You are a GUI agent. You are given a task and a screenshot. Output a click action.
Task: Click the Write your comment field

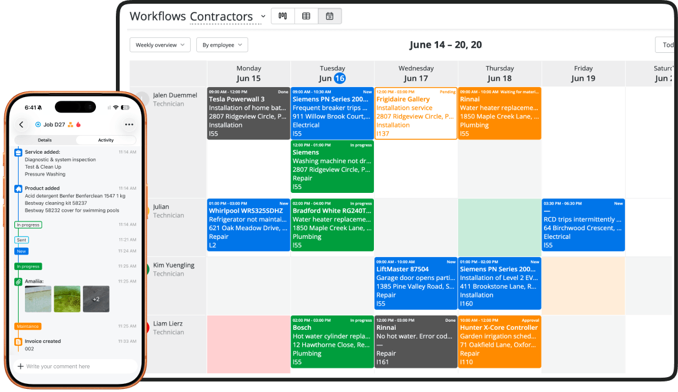[x=75, y=366]
